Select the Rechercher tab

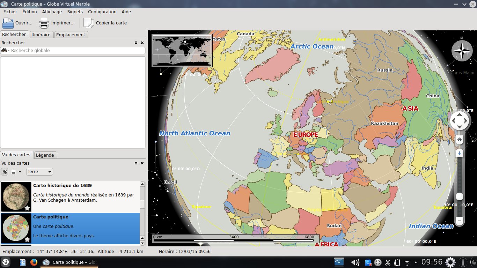14,34
